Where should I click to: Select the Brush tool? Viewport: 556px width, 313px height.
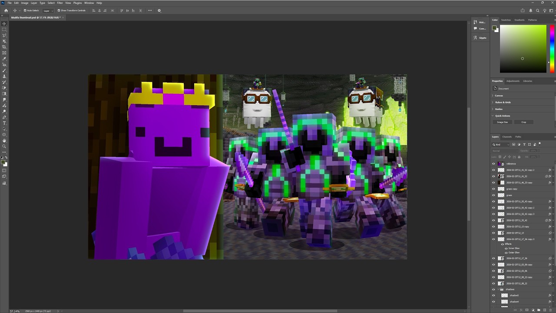coord(4,70)
